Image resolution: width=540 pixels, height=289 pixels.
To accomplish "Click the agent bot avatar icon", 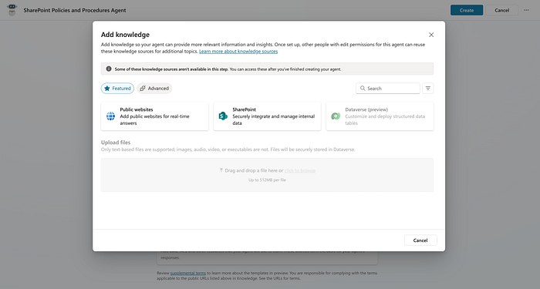I will [12, 10].
